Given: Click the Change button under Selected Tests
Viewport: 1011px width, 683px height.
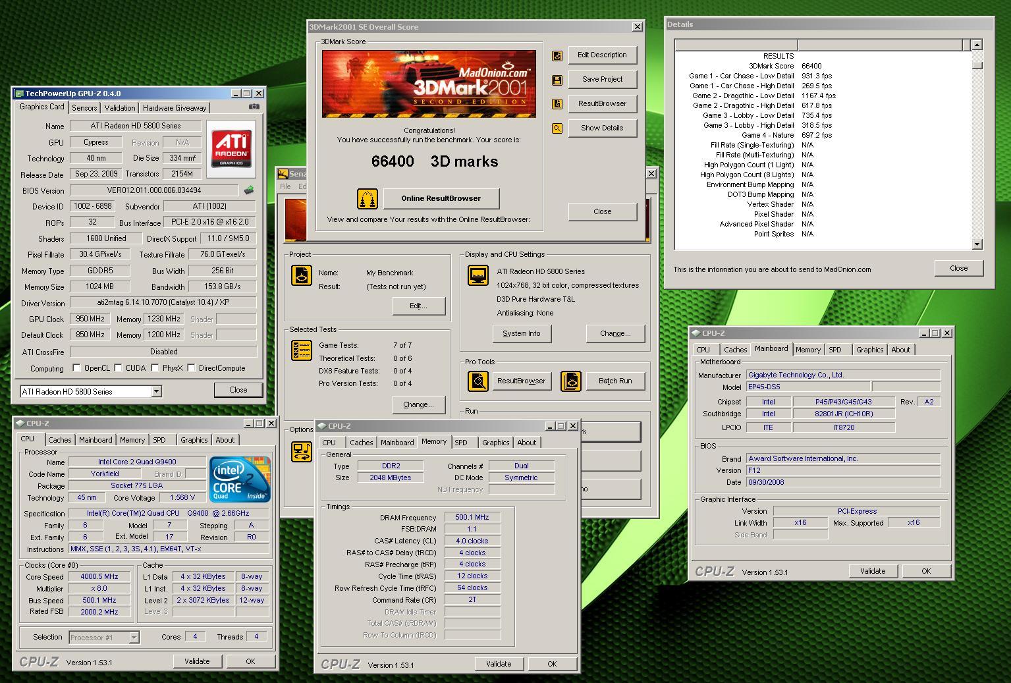Looking at the screenshot, I should click(418, 405).
